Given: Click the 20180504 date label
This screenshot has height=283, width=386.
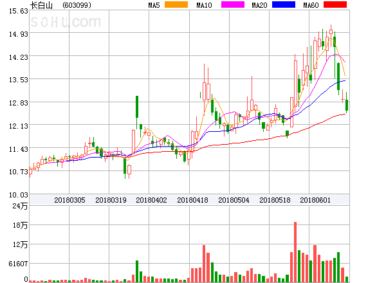Looking at the screenshot, I should point(234,200).
